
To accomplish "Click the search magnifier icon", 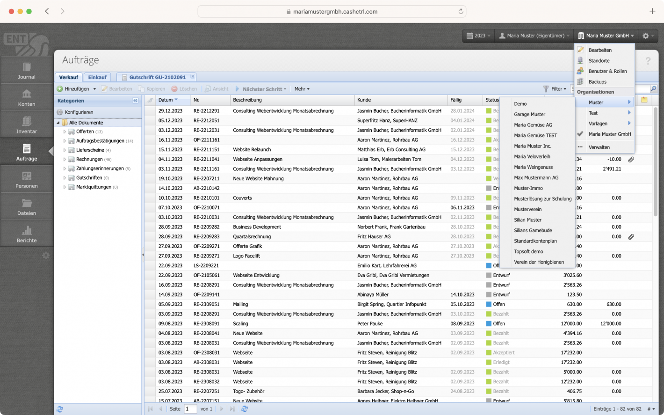I will [x=654, y=88].
